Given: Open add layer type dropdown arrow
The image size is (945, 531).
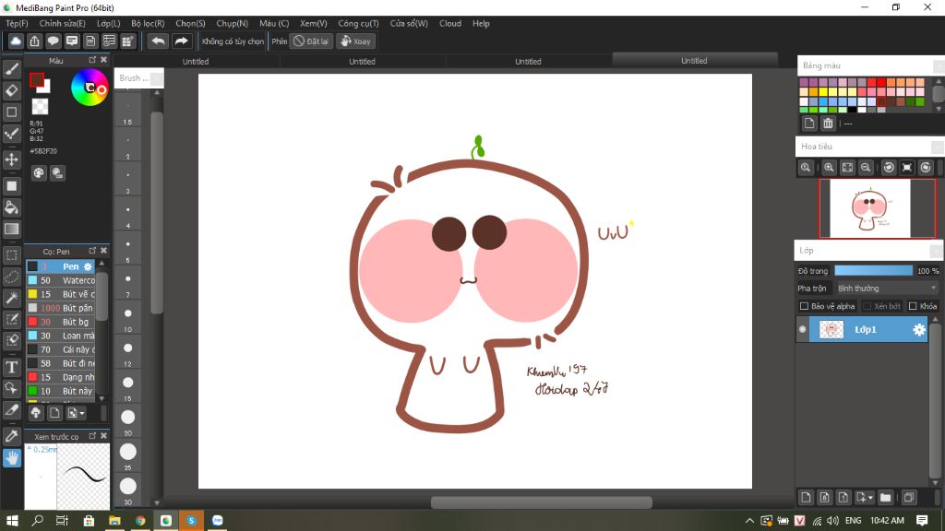Looking at the screenshot, I should point(870,497).
